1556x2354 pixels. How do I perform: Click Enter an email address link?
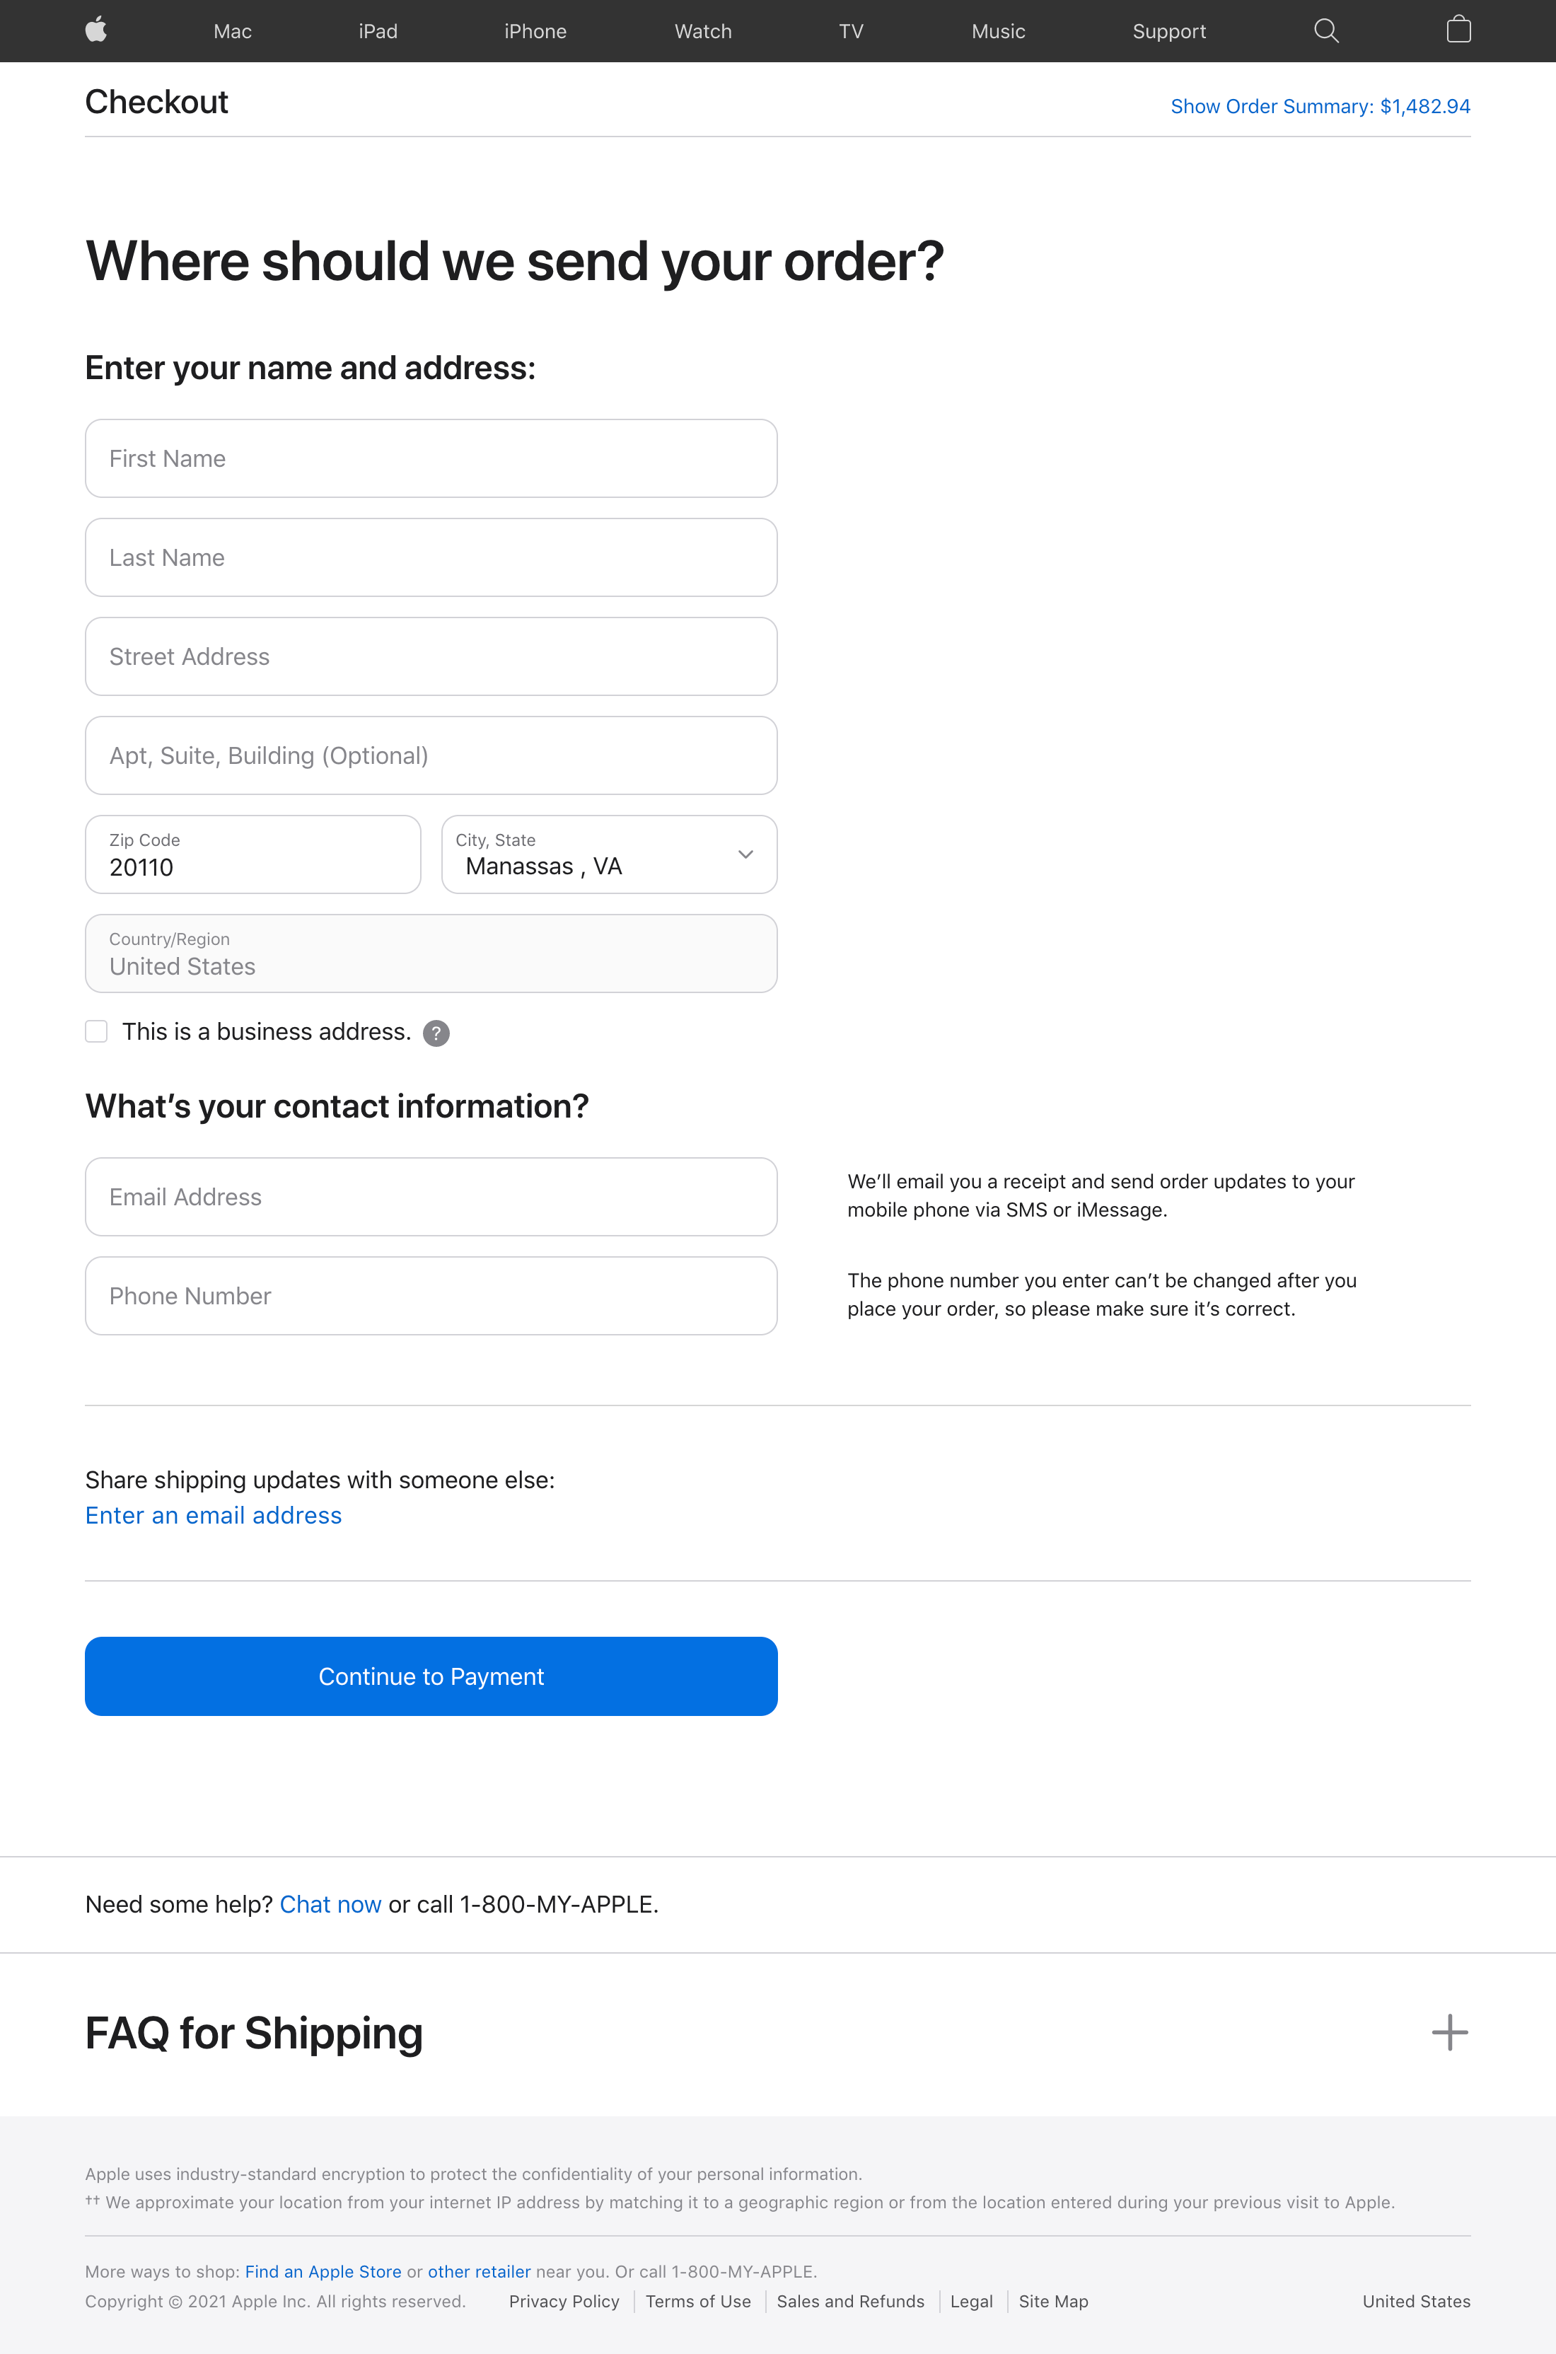click(x=214, y=1515)
